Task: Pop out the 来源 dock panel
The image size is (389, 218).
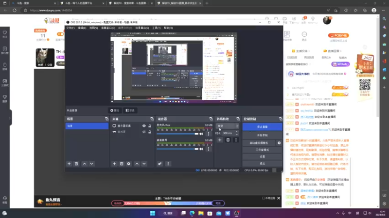Action: click(152, 119)
